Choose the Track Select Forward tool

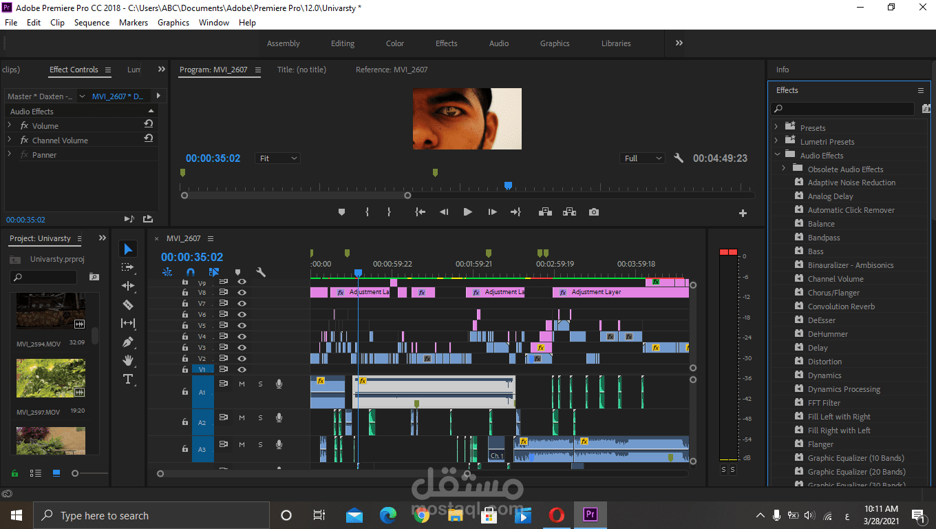[128, 267]
